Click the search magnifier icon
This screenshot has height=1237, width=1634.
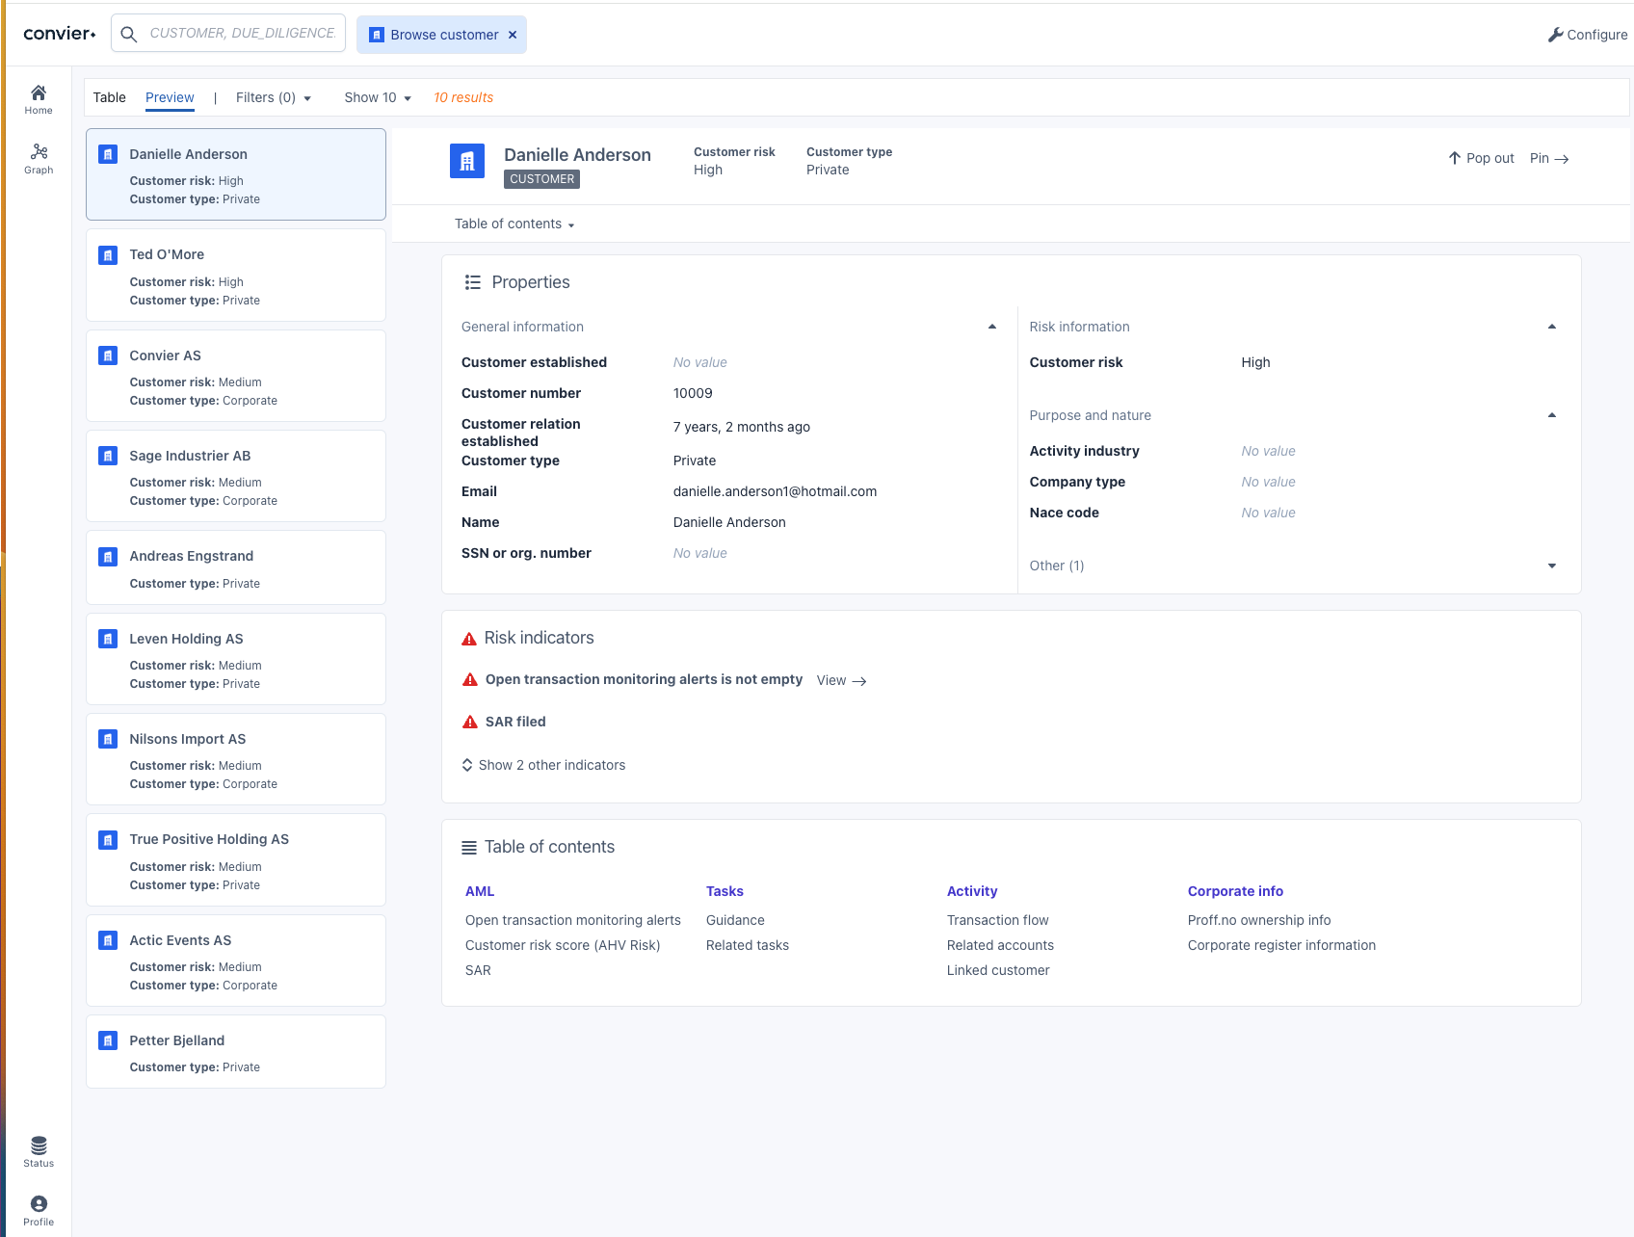128,34
